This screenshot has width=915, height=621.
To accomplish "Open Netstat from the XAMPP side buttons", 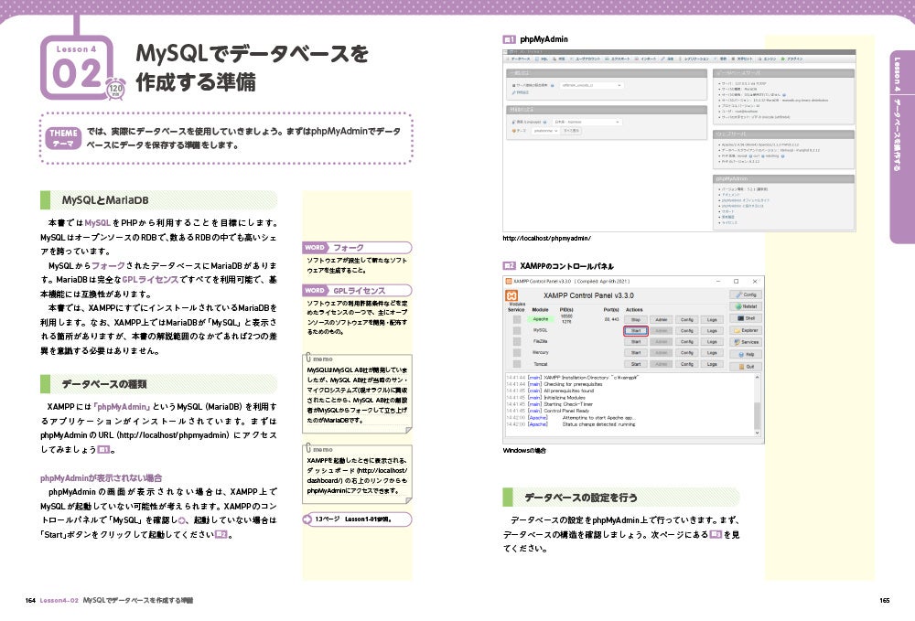I will (x=745, y=306).
